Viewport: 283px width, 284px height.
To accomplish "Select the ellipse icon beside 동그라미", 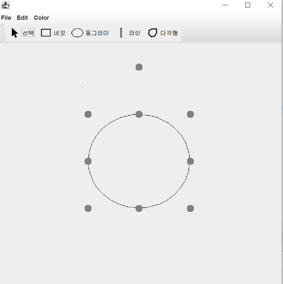I will coord(78,32).
